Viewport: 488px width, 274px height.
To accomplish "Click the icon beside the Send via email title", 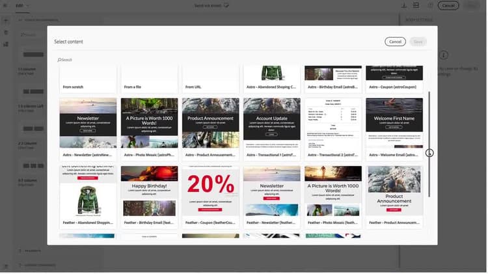I will (226, 5).
